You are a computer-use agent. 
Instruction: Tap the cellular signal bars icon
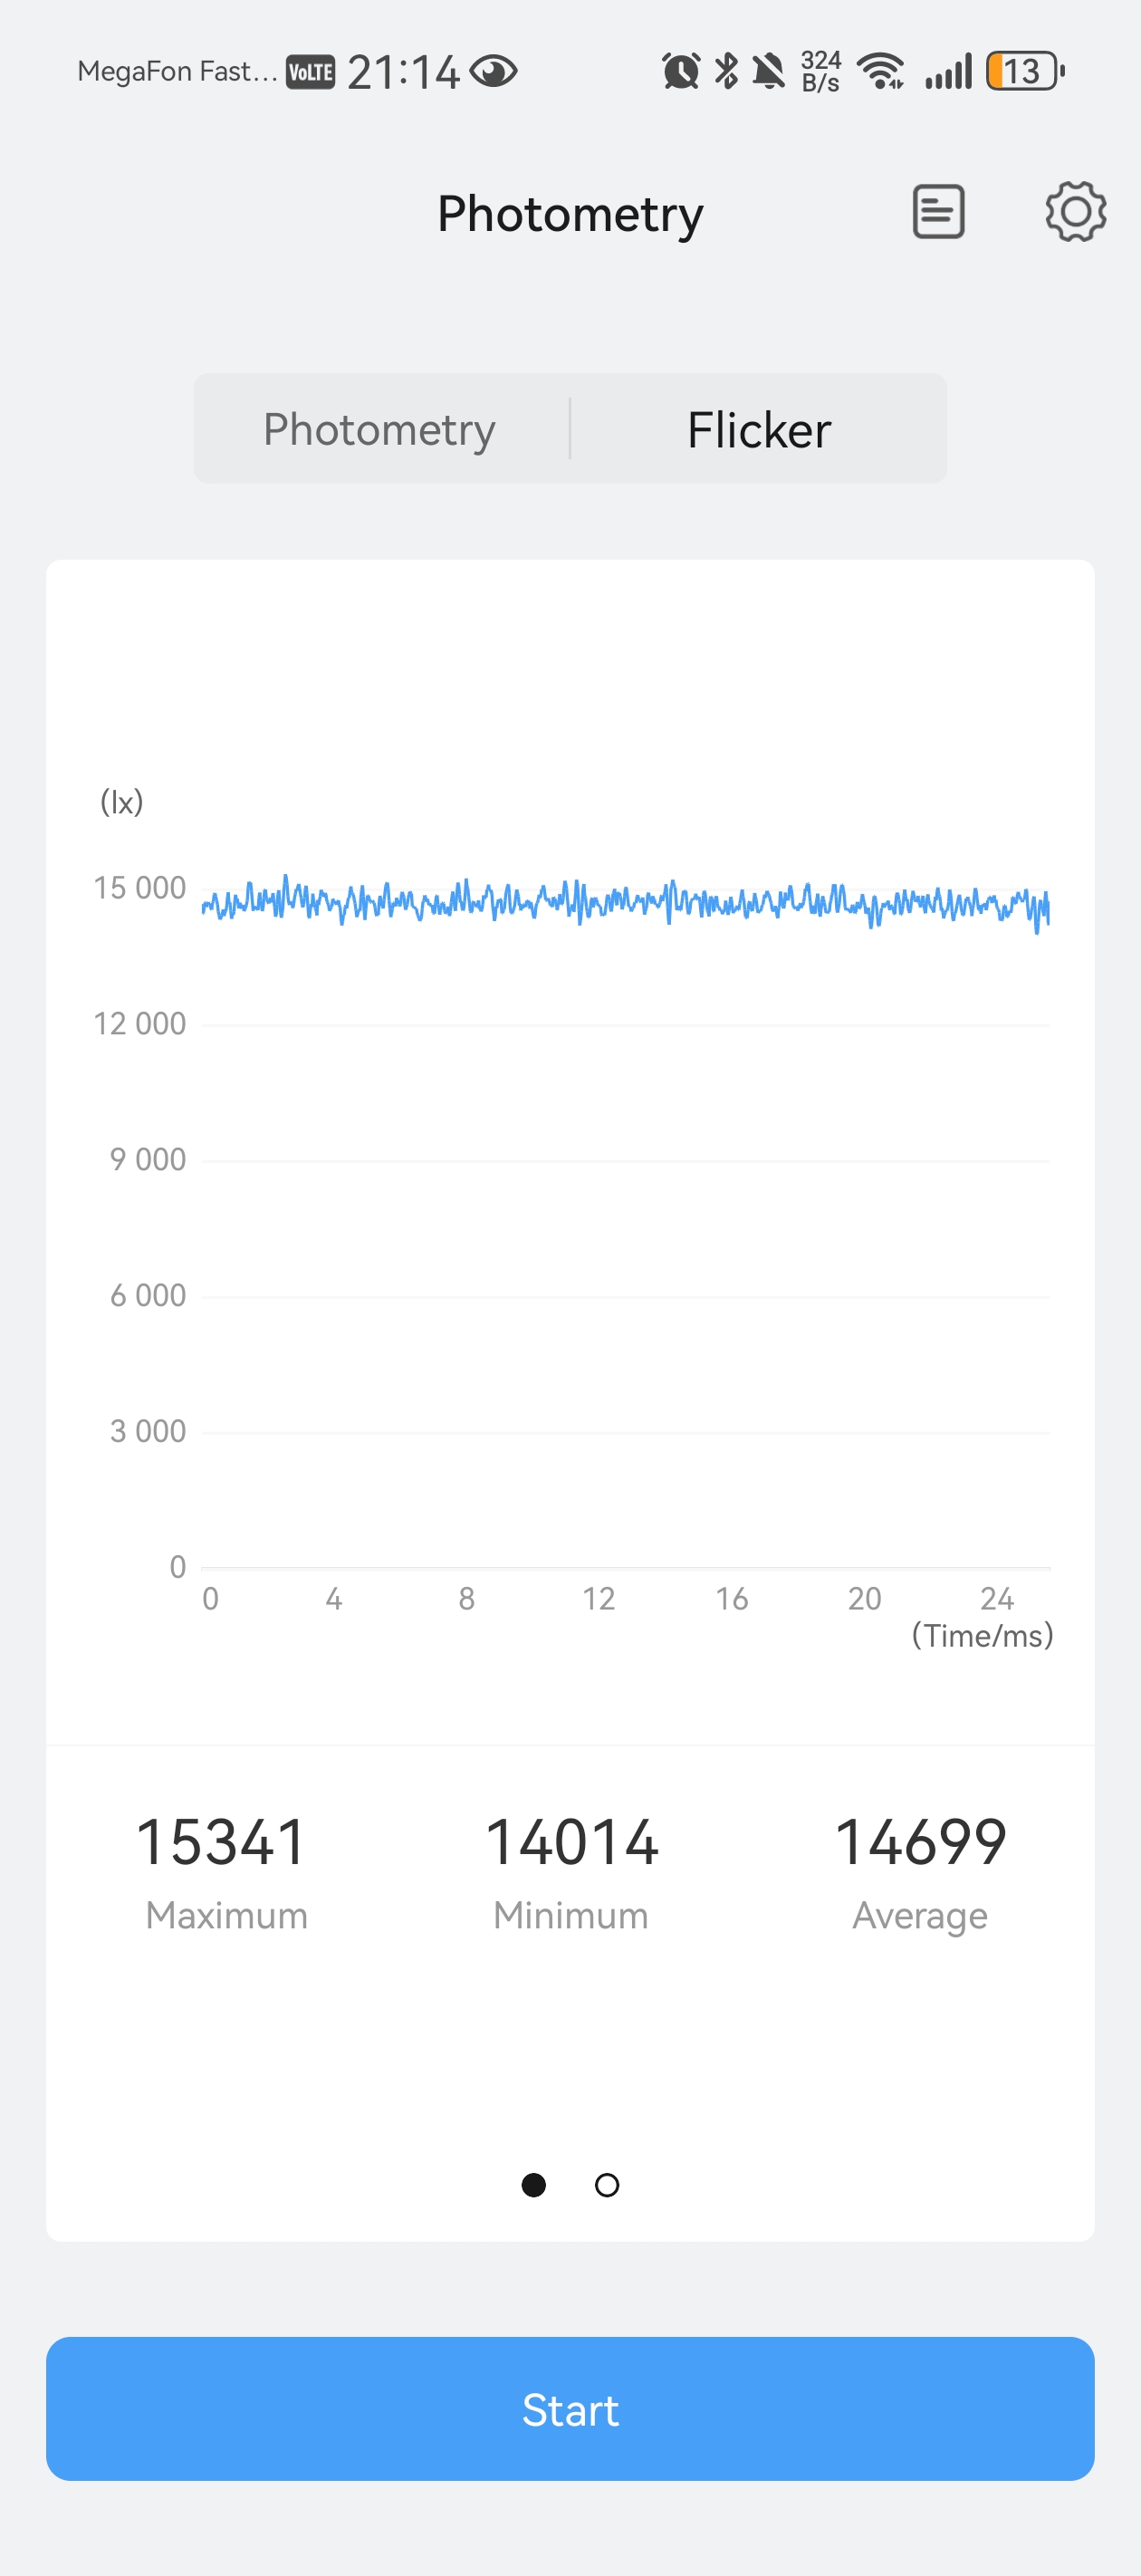coord(948,72)
